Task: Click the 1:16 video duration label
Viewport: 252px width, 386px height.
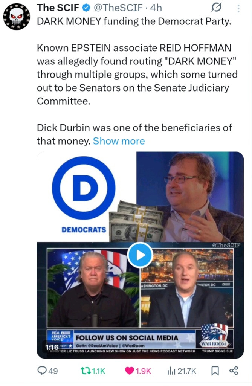Action: click(x=52, y=347)
